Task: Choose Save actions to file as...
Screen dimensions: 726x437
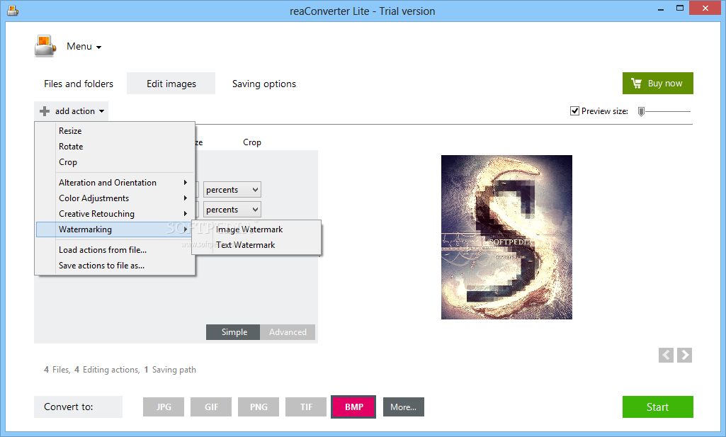Action: click(x=115, y=266)
